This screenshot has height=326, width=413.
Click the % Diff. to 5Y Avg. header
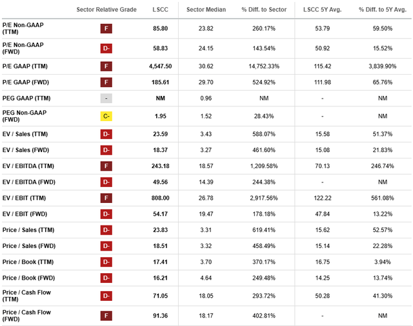tap(383, 10)
